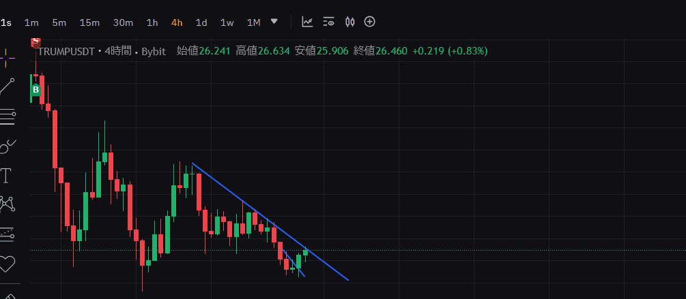Toggle the indicator visibility settings icon

point(329,22)
